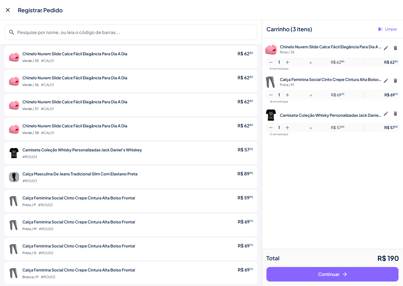Decrease Camiseta Whisky quantity in cart
Image resolution: width=403 pixels, height=286 pixels.
coord(271,128)
